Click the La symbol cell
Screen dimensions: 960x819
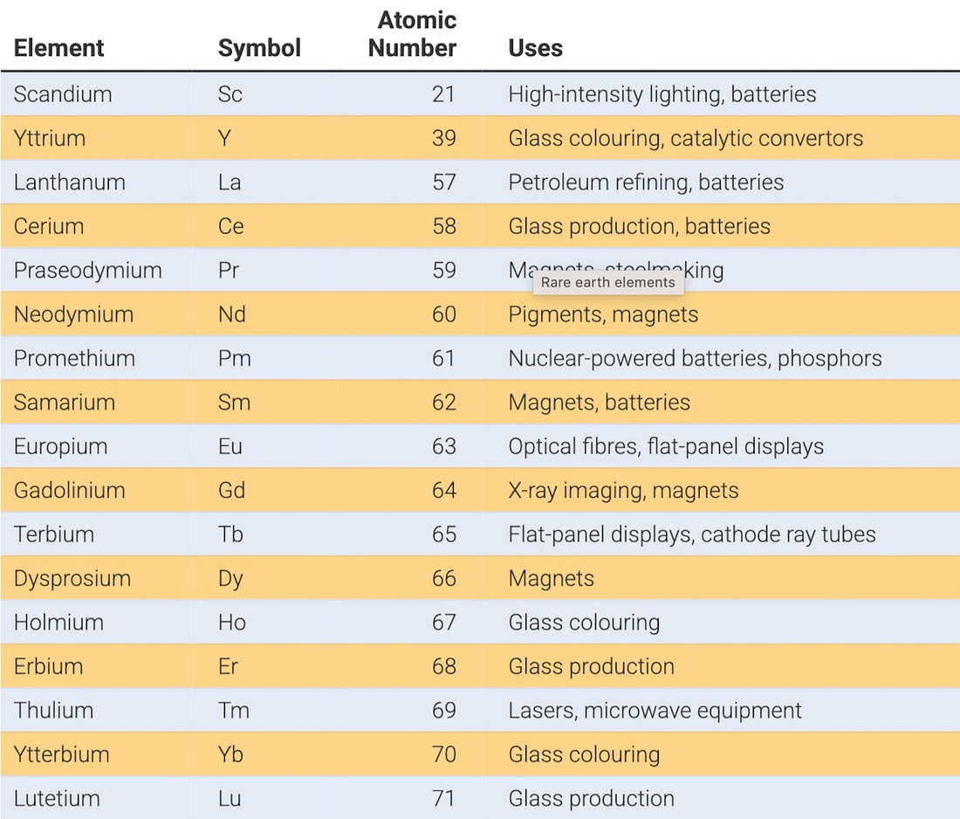point(230,182)
